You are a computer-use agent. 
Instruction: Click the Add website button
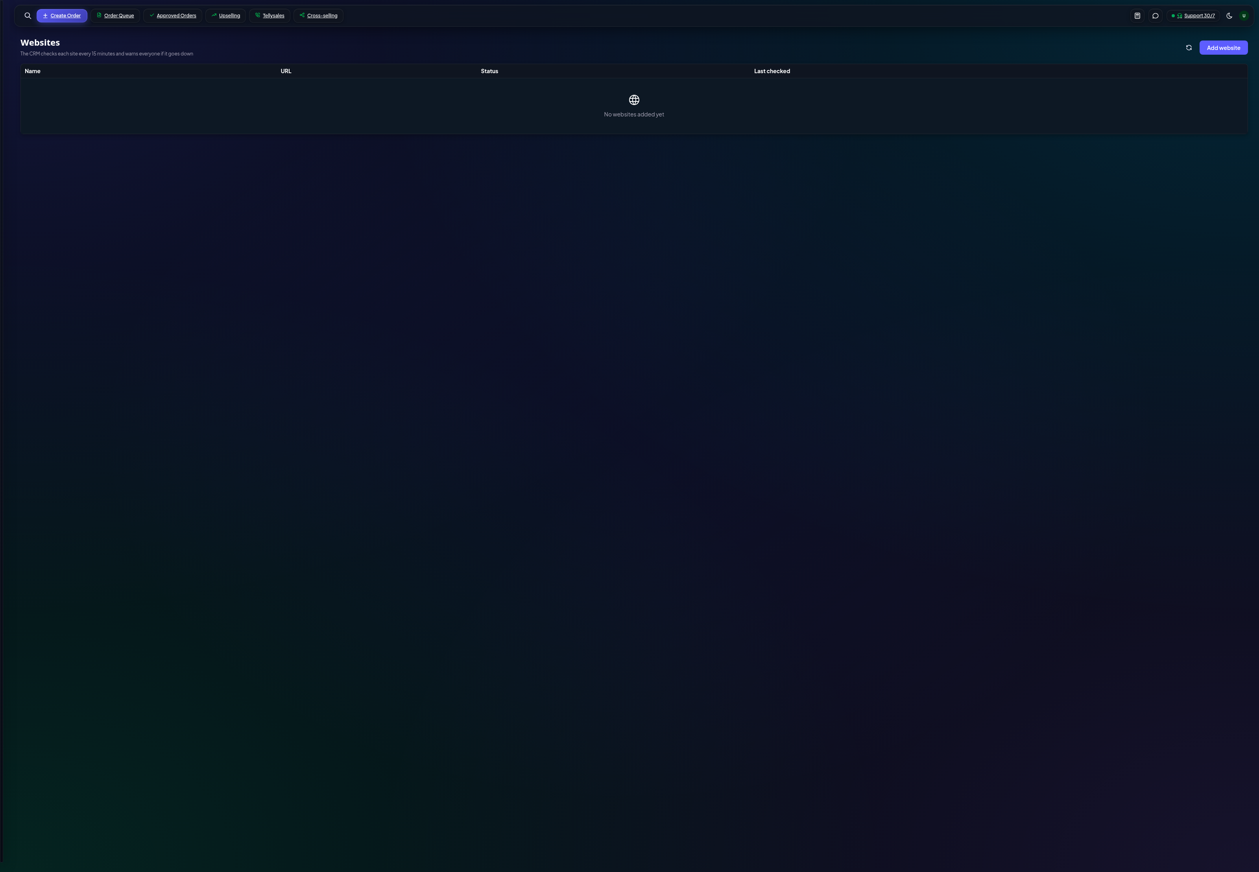tap(1223, 48)
